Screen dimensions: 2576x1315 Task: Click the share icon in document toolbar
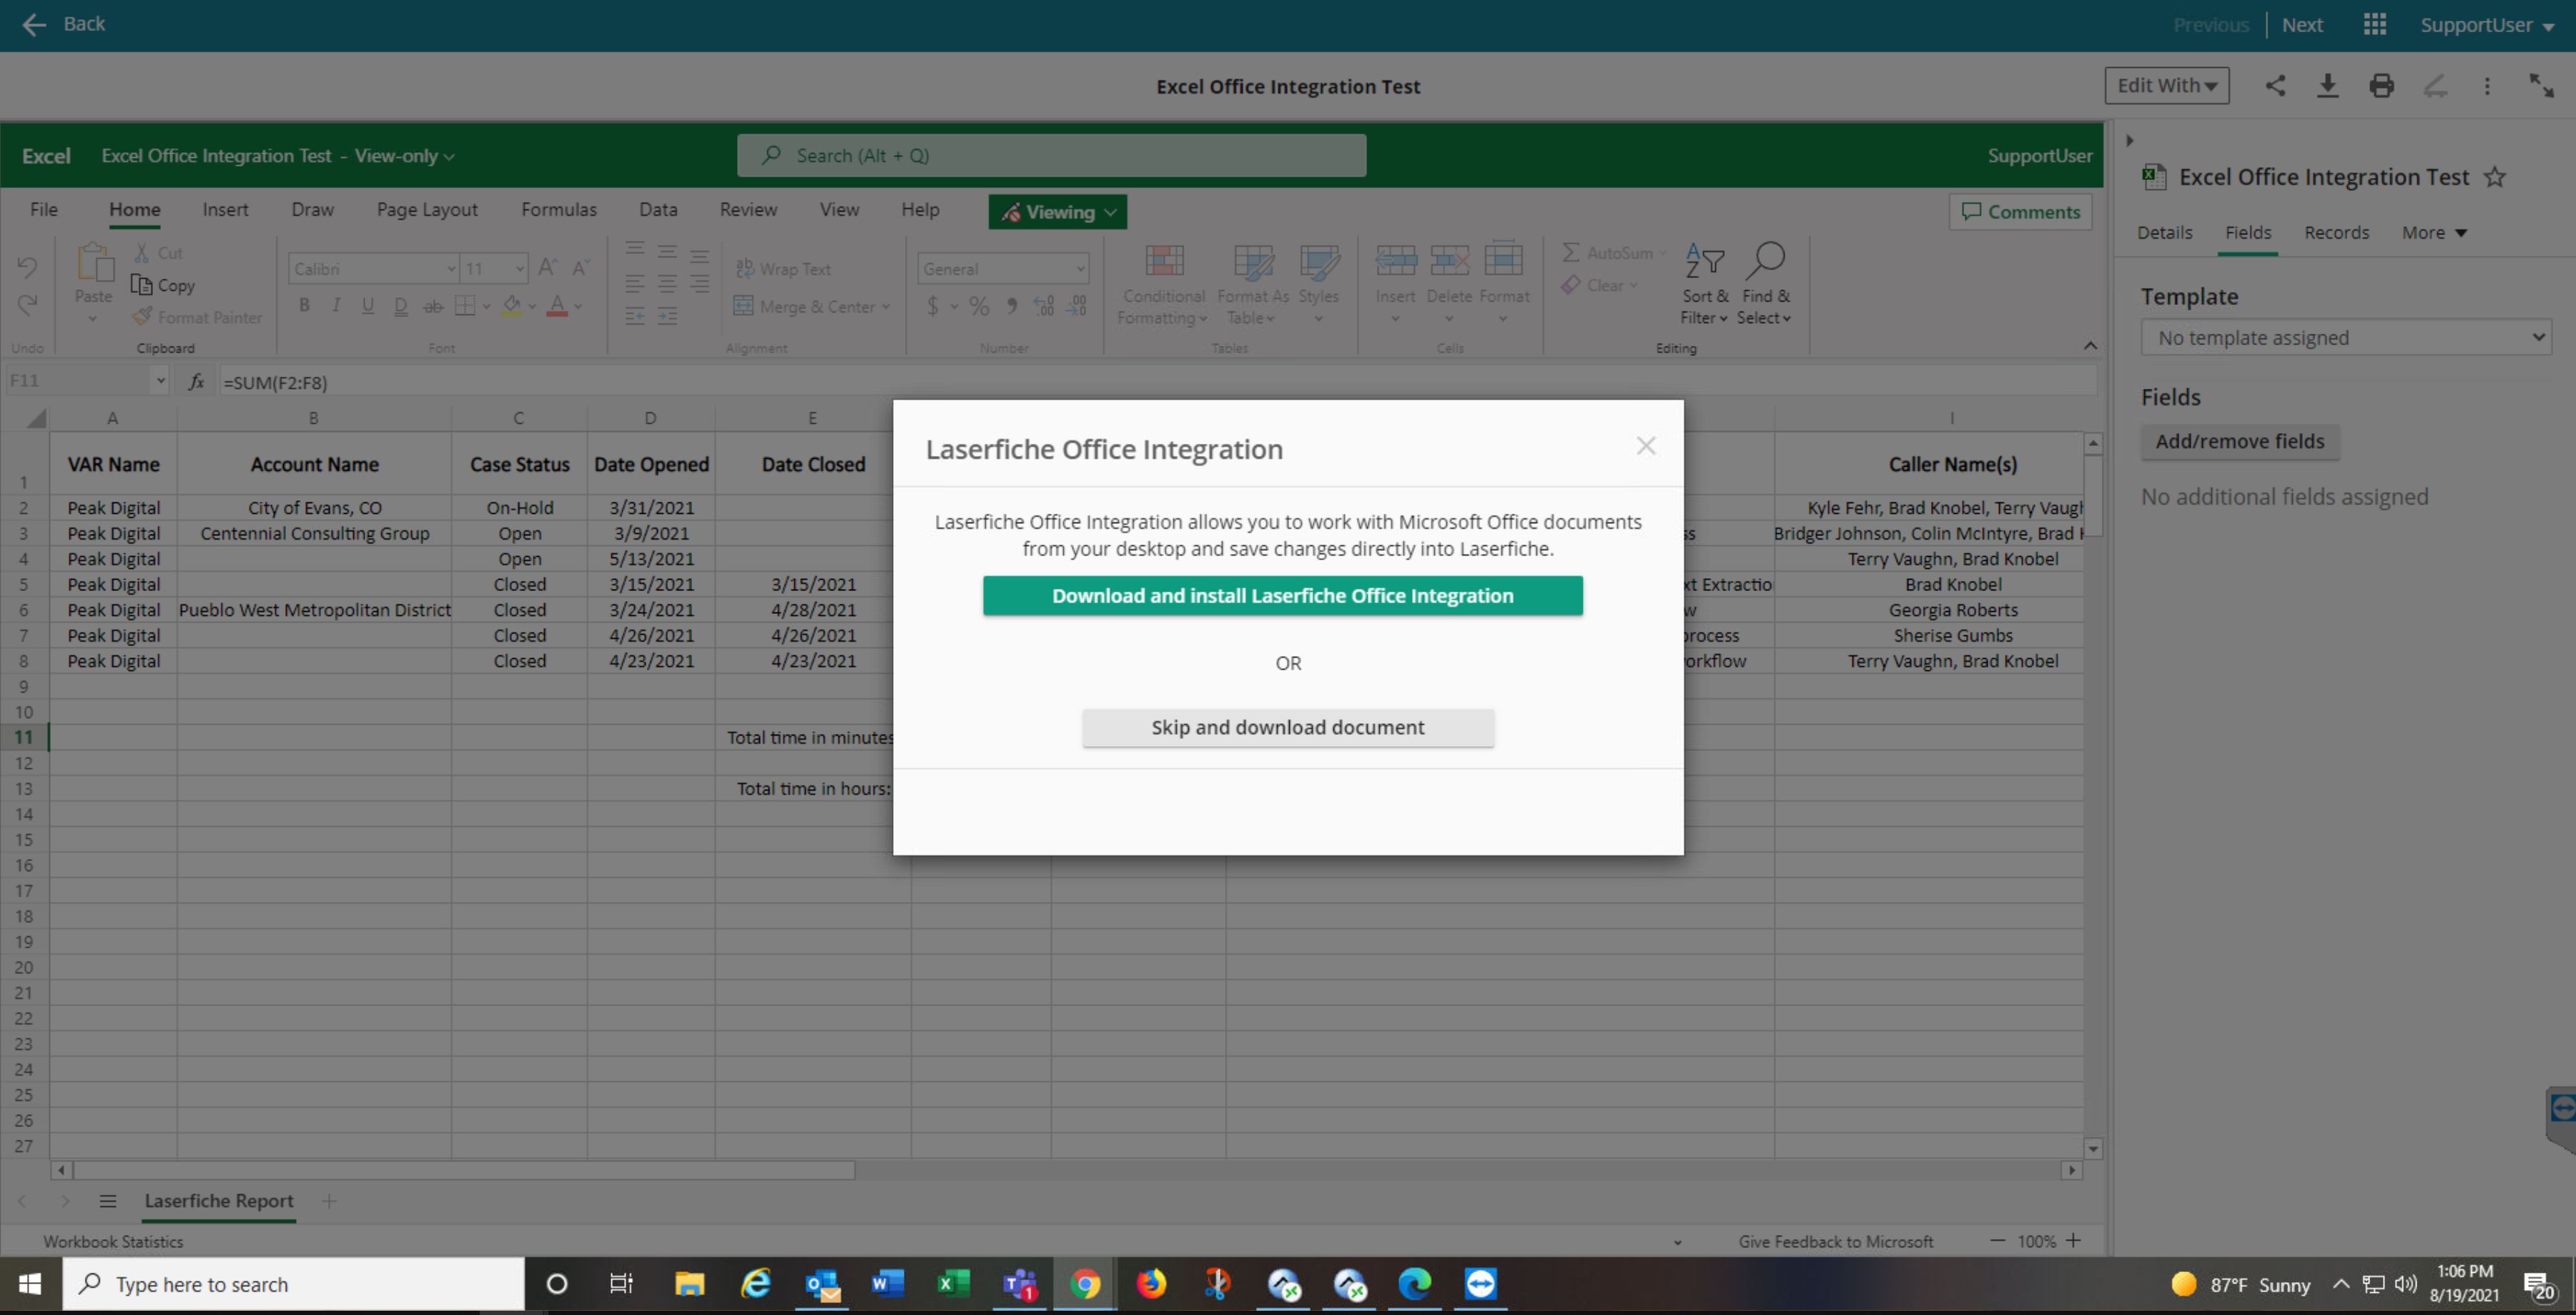[2275, 86]
